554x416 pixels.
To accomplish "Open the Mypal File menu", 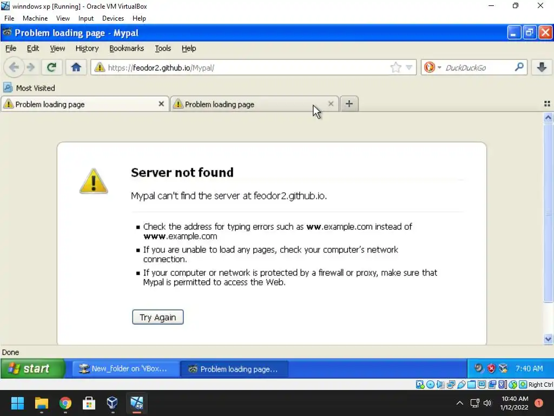I will pos(11,48).
